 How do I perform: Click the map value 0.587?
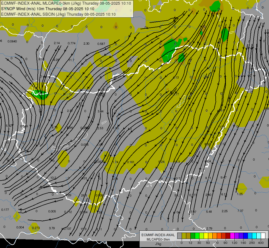[101, 44]
